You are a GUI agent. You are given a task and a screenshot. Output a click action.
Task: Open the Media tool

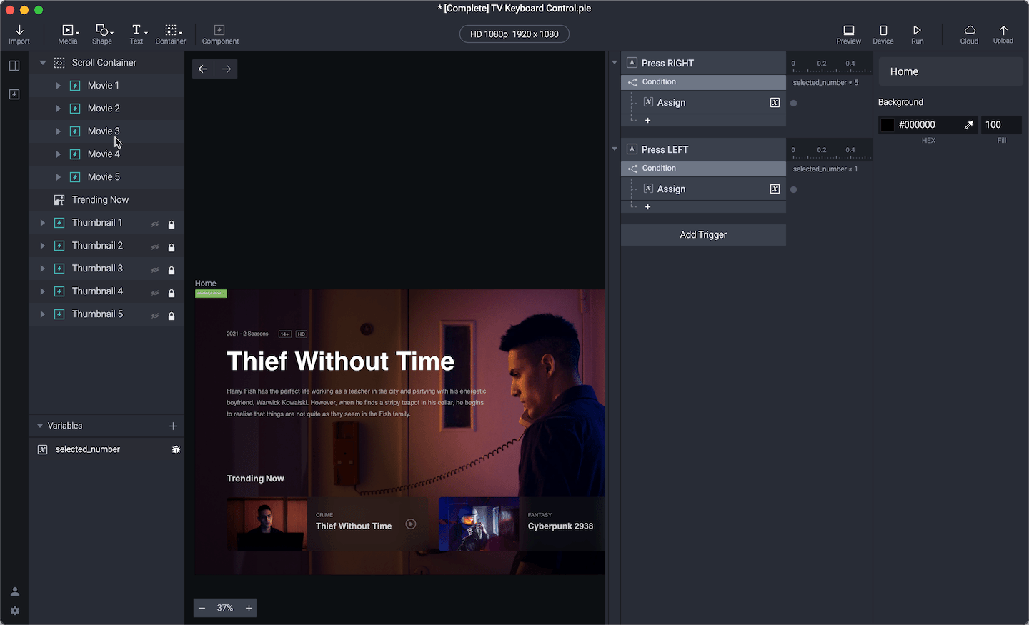pos(68,34)
